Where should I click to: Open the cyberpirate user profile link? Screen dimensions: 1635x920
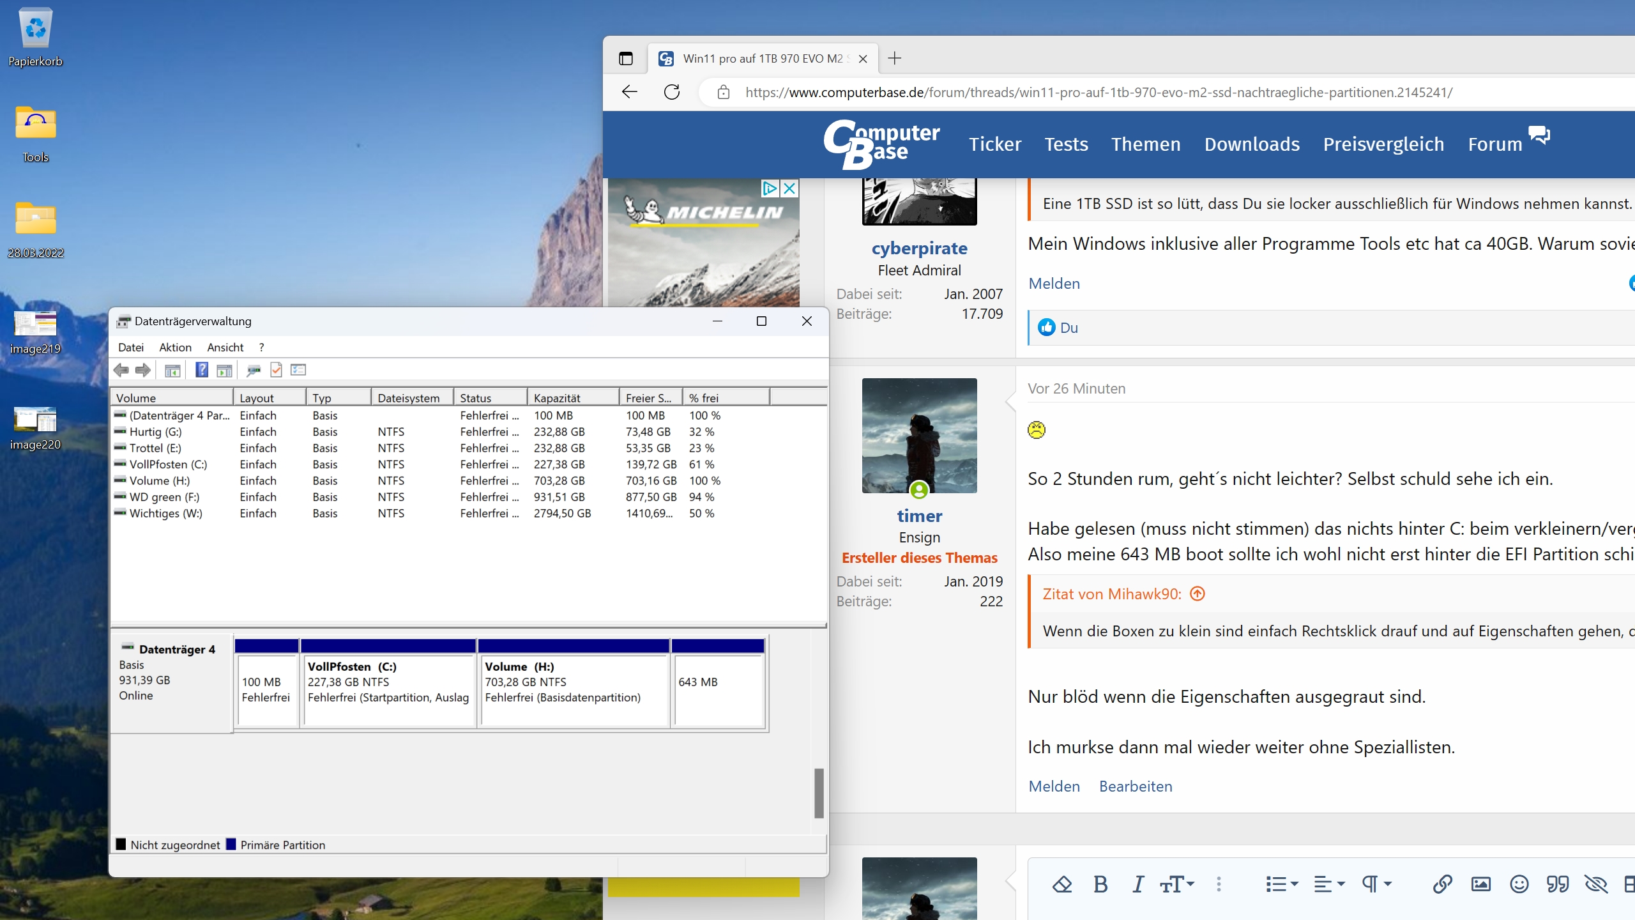coord(919,248)
